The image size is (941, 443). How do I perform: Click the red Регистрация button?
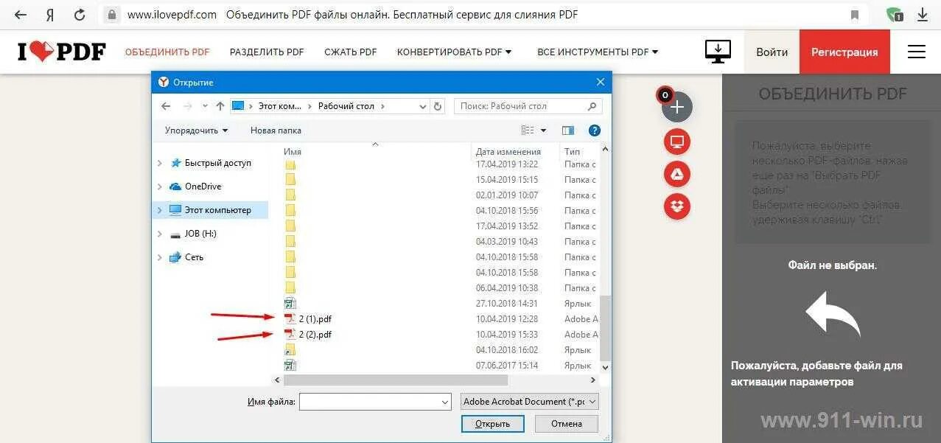point(844,52)
